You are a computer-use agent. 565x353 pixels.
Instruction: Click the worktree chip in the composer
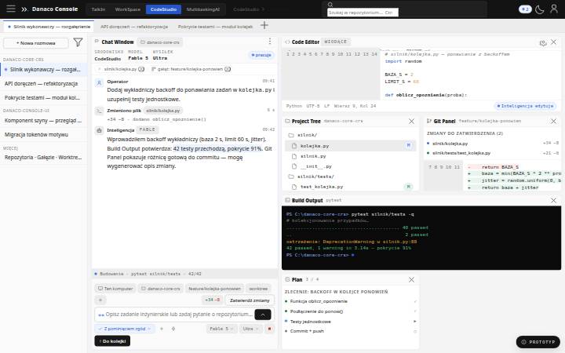(x=258, y=289)
